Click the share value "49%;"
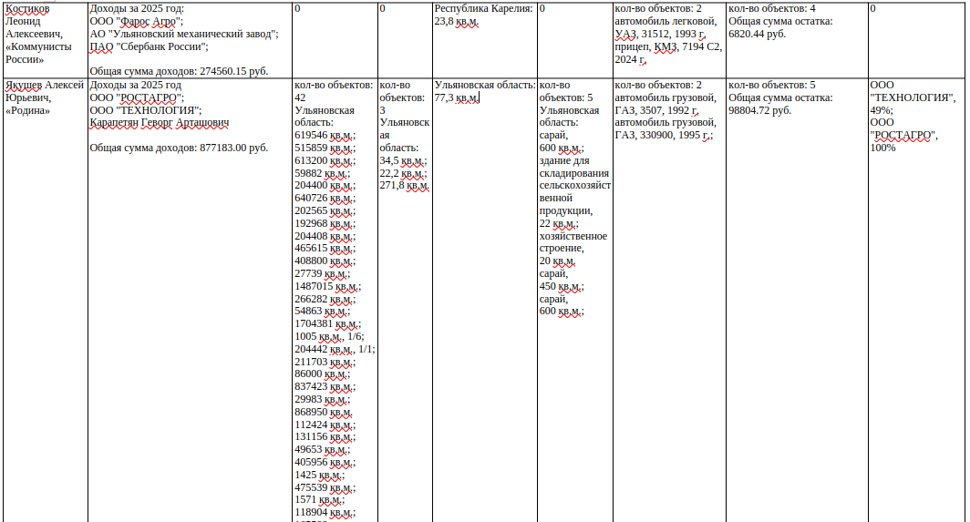970x522 pixels. [882, 110]
